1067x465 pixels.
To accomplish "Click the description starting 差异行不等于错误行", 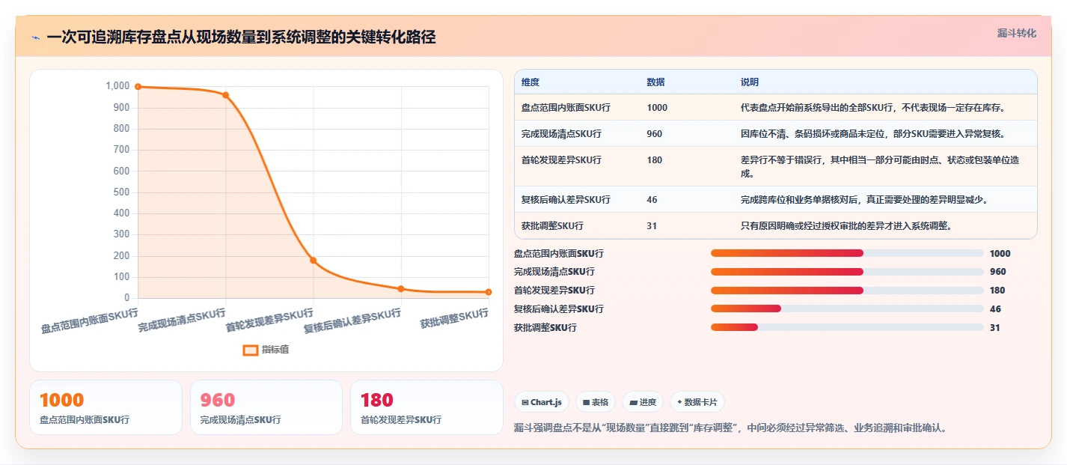I will pos(879,167).
